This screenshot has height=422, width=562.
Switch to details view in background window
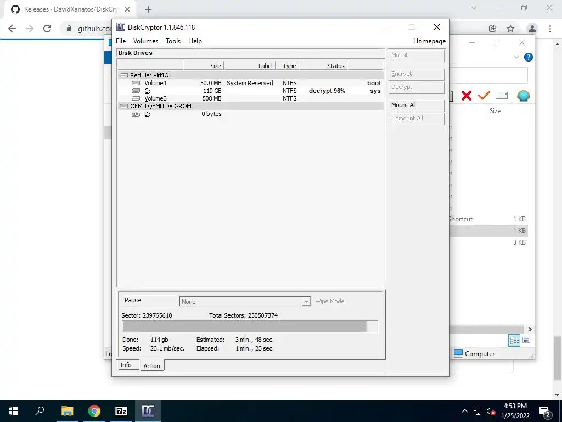coord(514,340)
